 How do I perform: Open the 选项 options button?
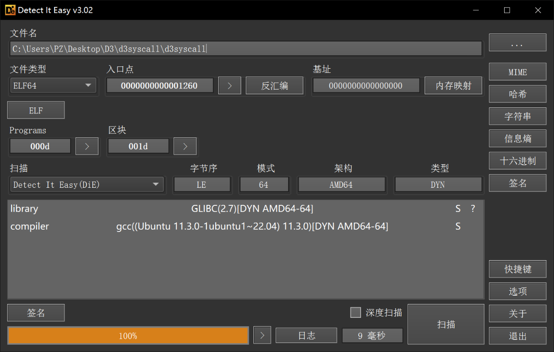[x=518, y=291]
